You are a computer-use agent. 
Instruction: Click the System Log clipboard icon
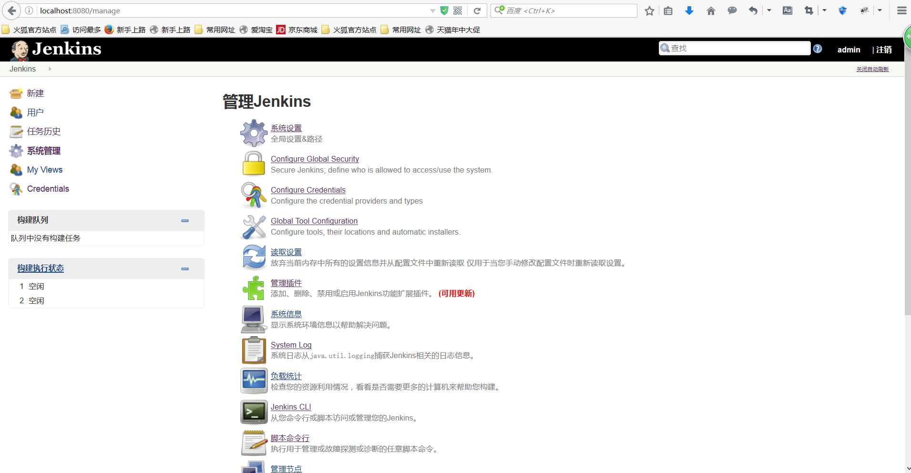[254, 350]
